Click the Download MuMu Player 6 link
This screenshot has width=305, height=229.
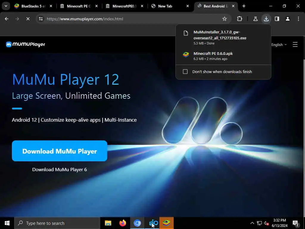coord(60,170)
